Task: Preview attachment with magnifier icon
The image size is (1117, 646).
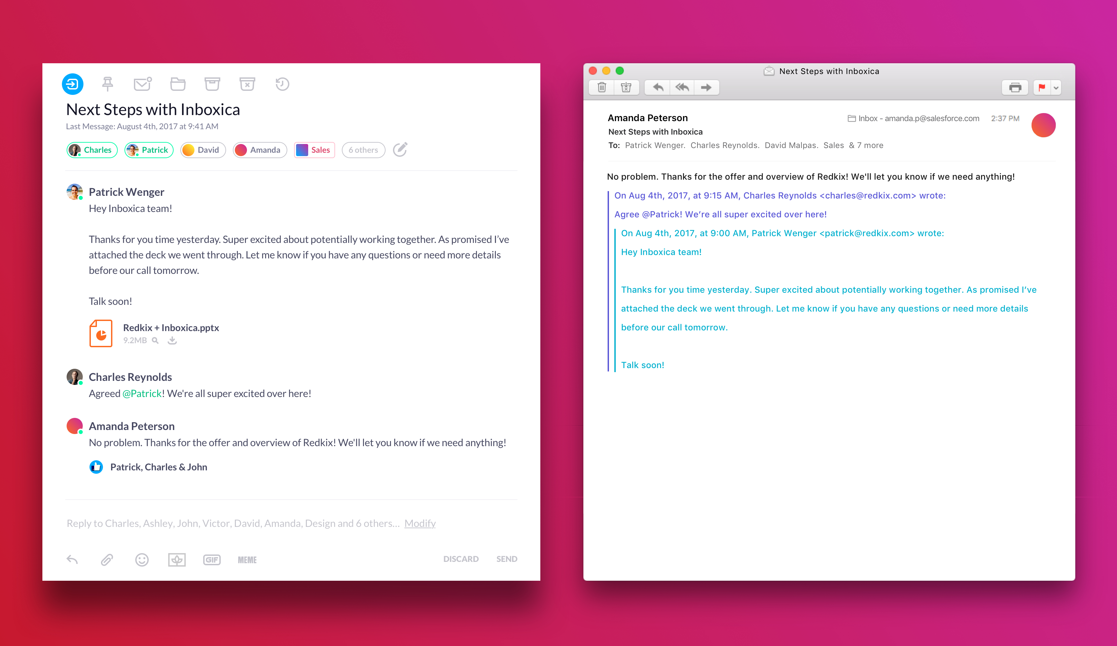Action: pyautogui.click(x=155, y=340)
